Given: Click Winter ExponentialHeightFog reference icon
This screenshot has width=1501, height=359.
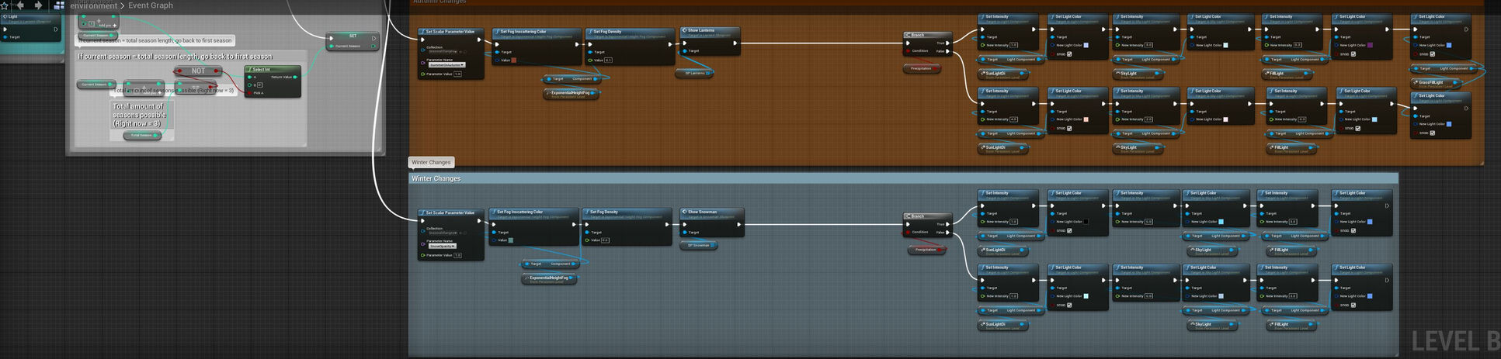Looking at the screenshot, I should pyautogui.click(x=526, y=277).
